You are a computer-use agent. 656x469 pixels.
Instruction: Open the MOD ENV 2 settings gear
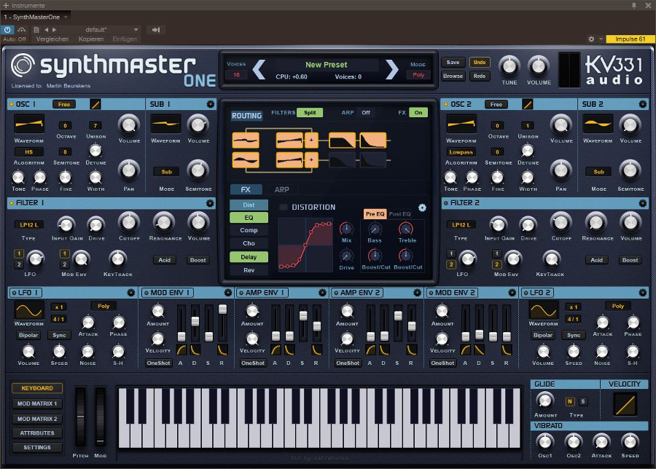512,293
